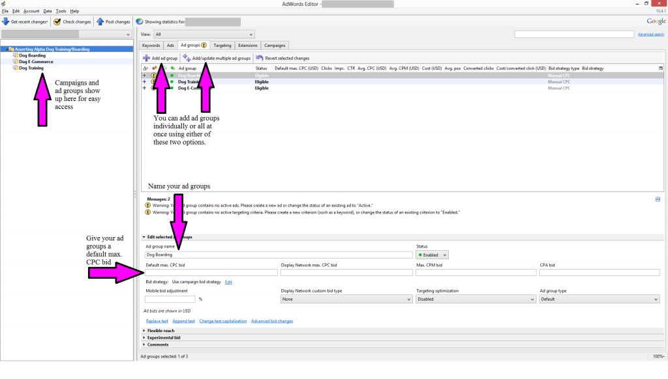Sort by the Status column header
This screenshot has width=668, height=379.
pyautogui.click(x=261, y=68)
